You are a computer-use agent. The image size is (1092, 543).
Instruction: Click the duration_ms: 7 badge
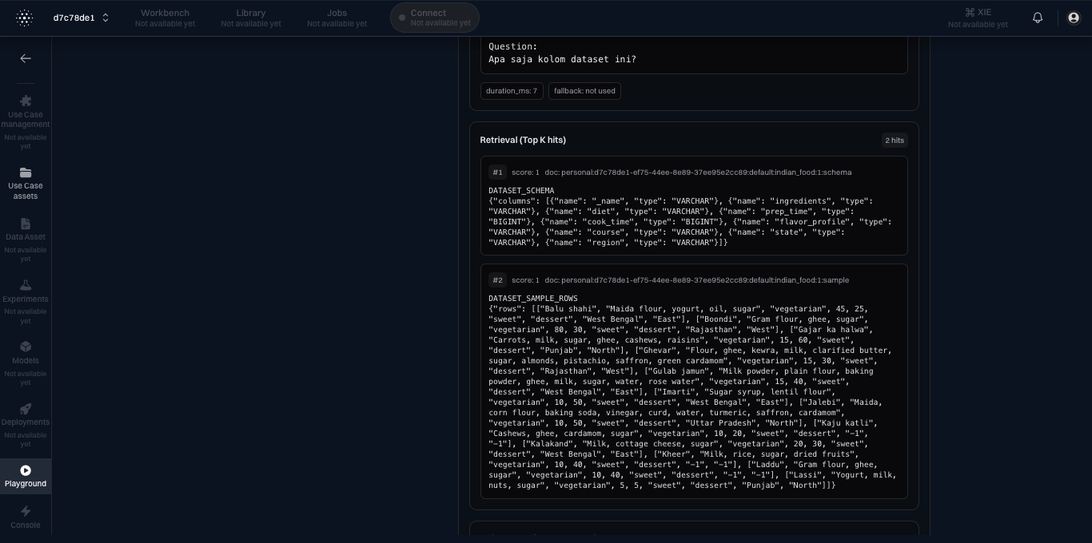tap(512, 91)
